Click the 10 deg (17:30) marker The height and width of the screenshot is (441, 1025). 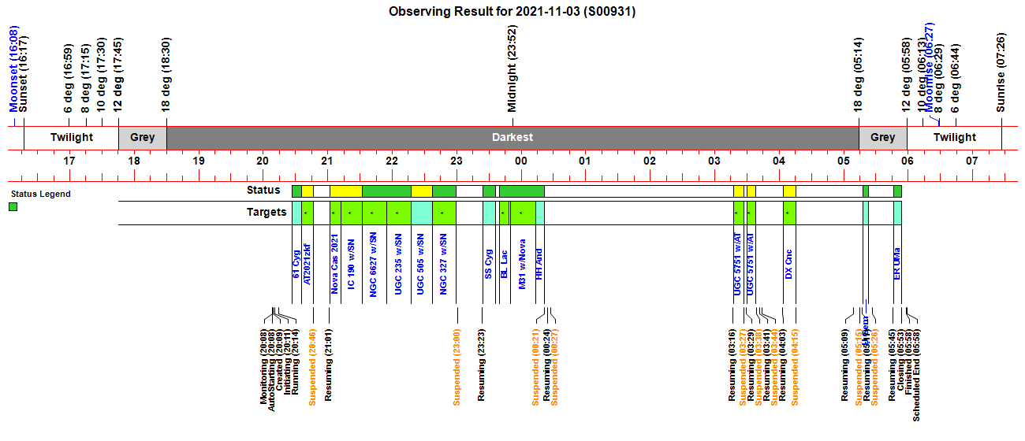[102, 76]
